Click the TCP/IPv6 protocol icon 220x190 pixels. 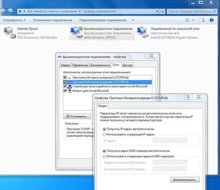69,78
